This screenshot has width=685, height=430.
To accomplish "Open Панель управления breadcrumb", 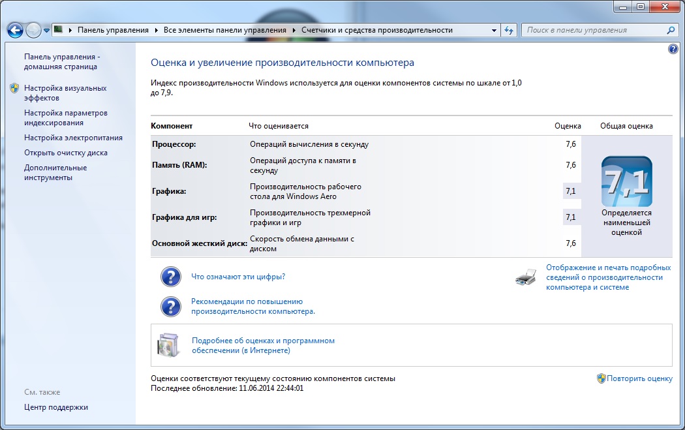I will point(113,30).
